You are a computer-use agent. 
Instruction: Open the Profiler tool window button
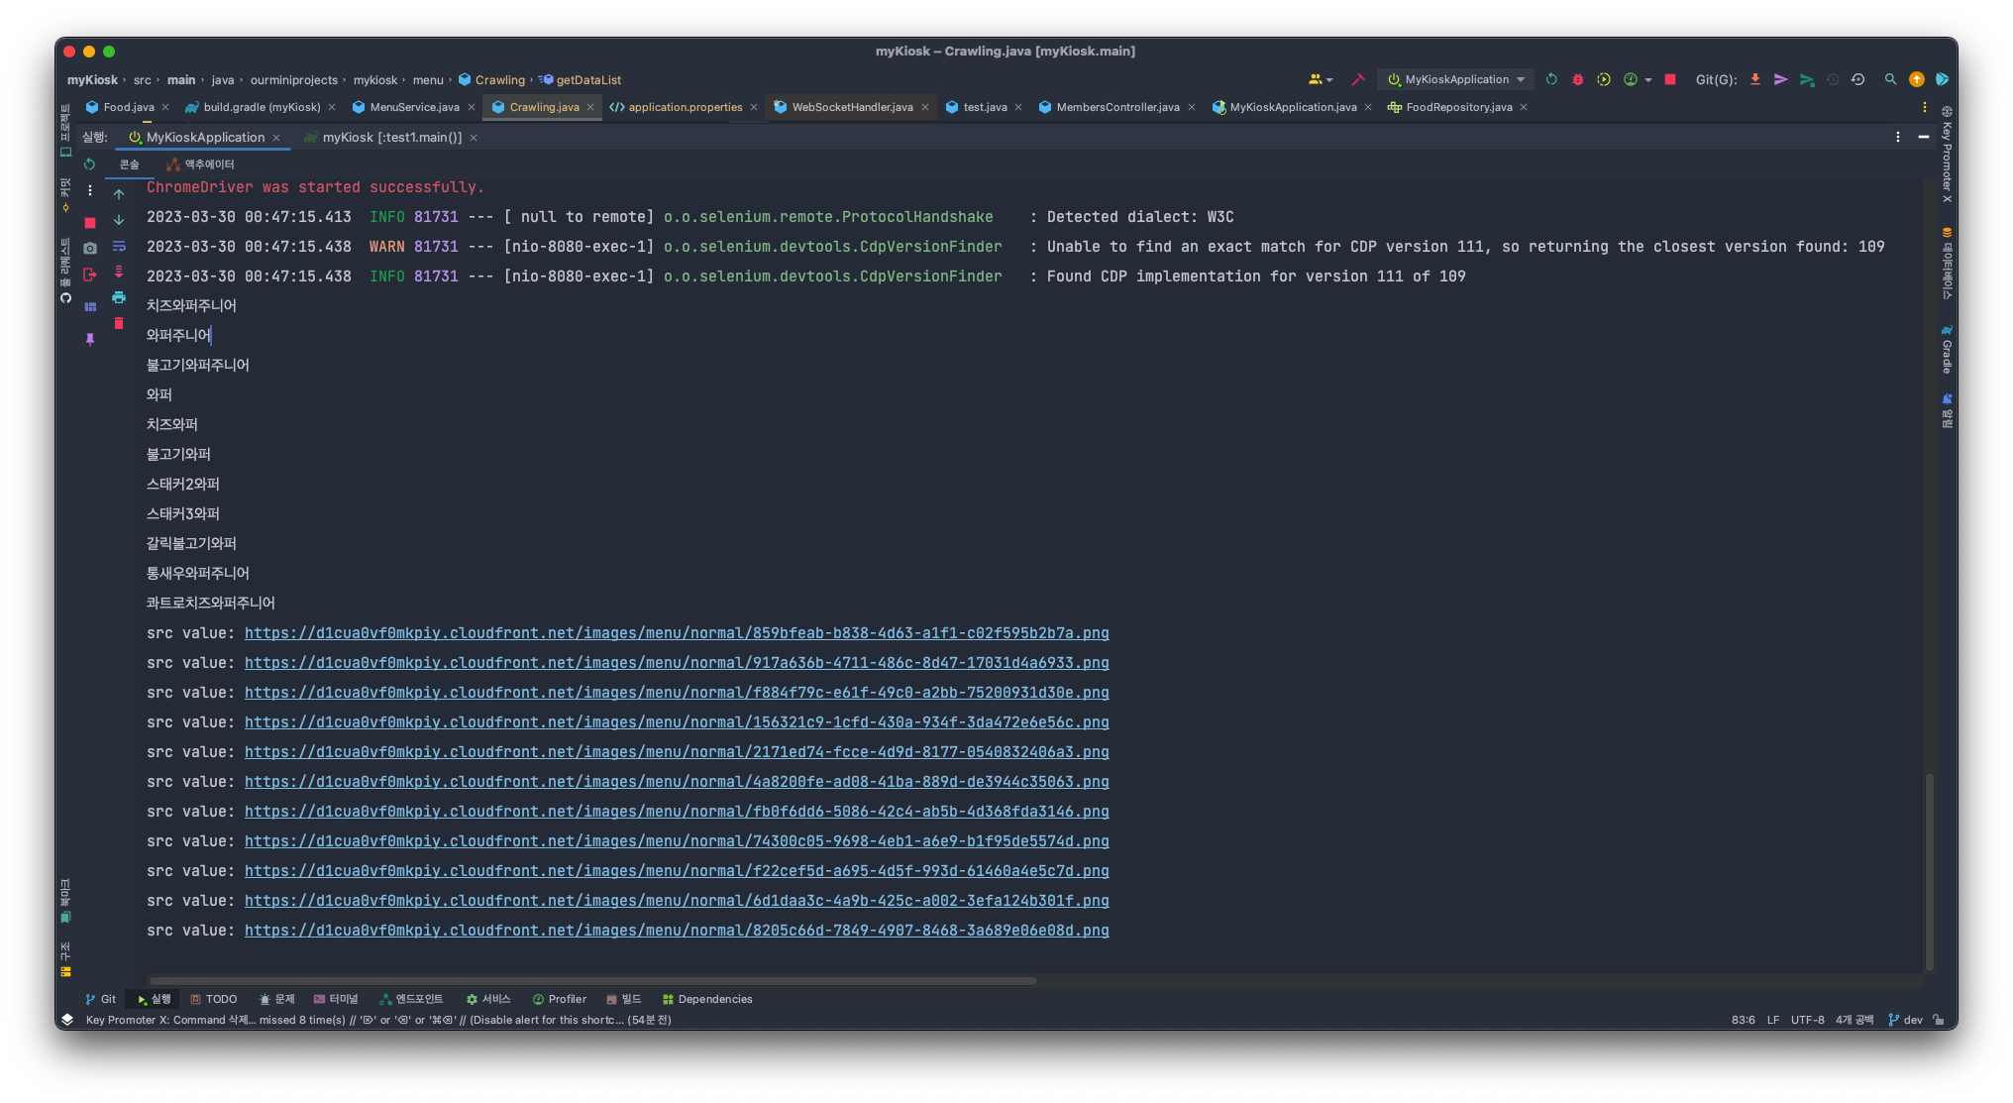[x=560, y=999]
